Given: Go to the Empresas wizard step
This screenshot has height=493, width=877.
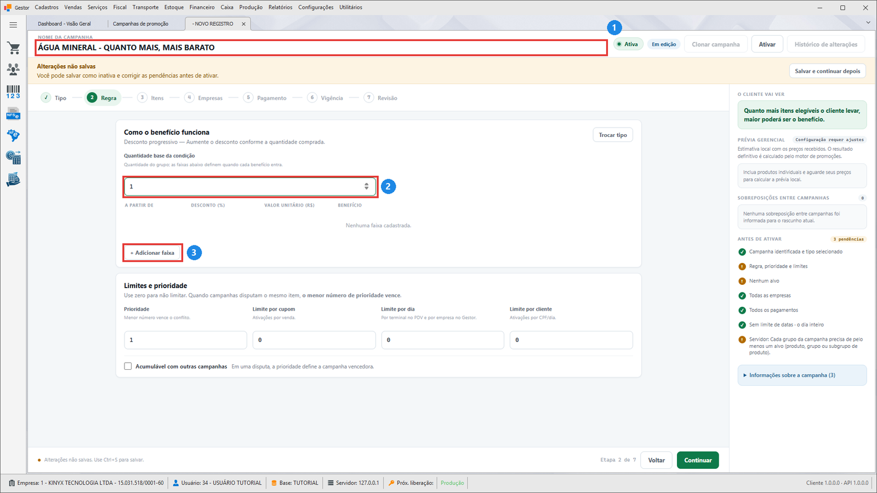Looking at the screenshot, I should coord(203,98).
